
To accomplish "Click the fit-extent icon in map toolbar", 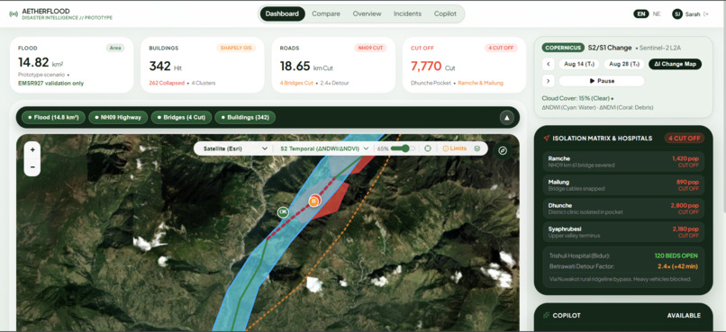I will click(428, 148).
